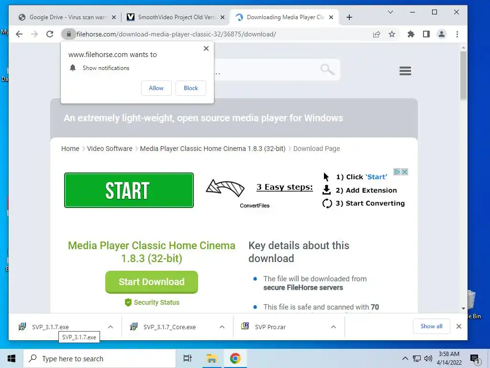
Task: Open Chrome extensions puzzle icon
Action: coord(411,34)
